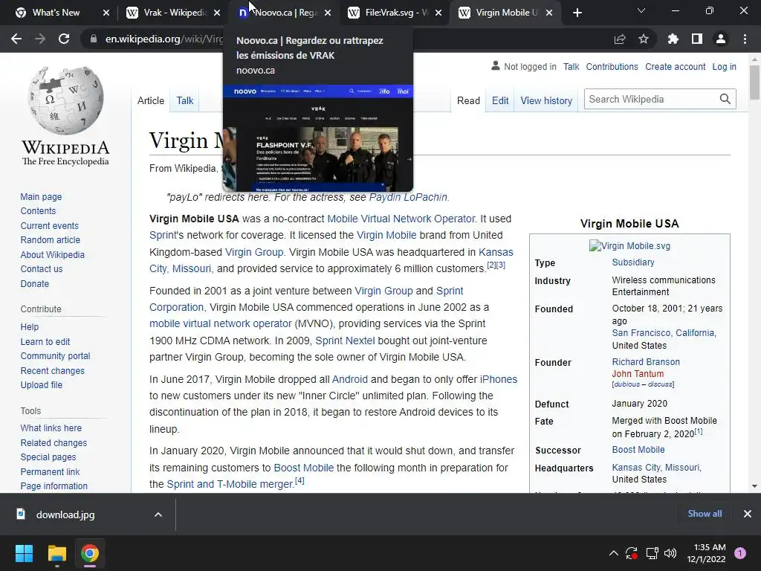Close the Vrak - Wikipedia tab
This screenshot has width=761, height=571.
pyautogui.click(x=217, y=13)
